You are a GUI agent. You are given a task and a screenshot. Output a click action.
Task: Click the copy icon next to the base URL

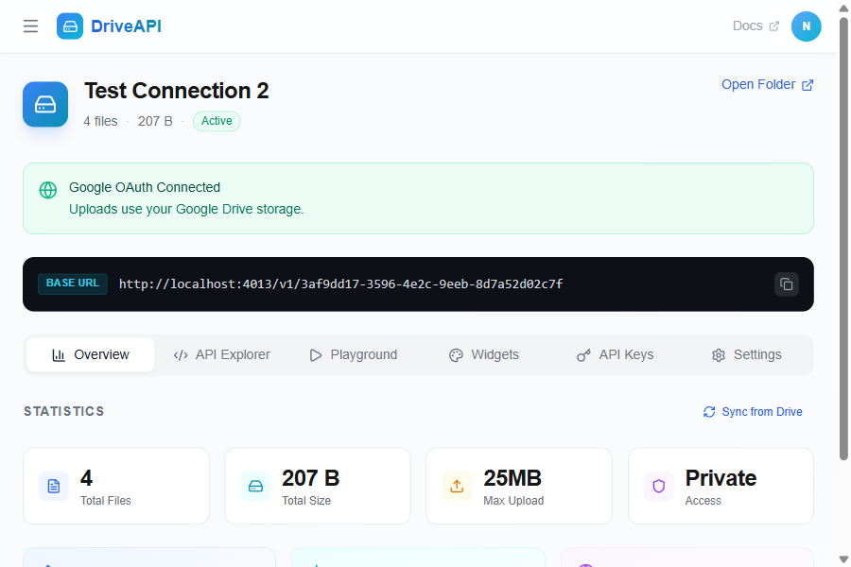pos(786,283)
